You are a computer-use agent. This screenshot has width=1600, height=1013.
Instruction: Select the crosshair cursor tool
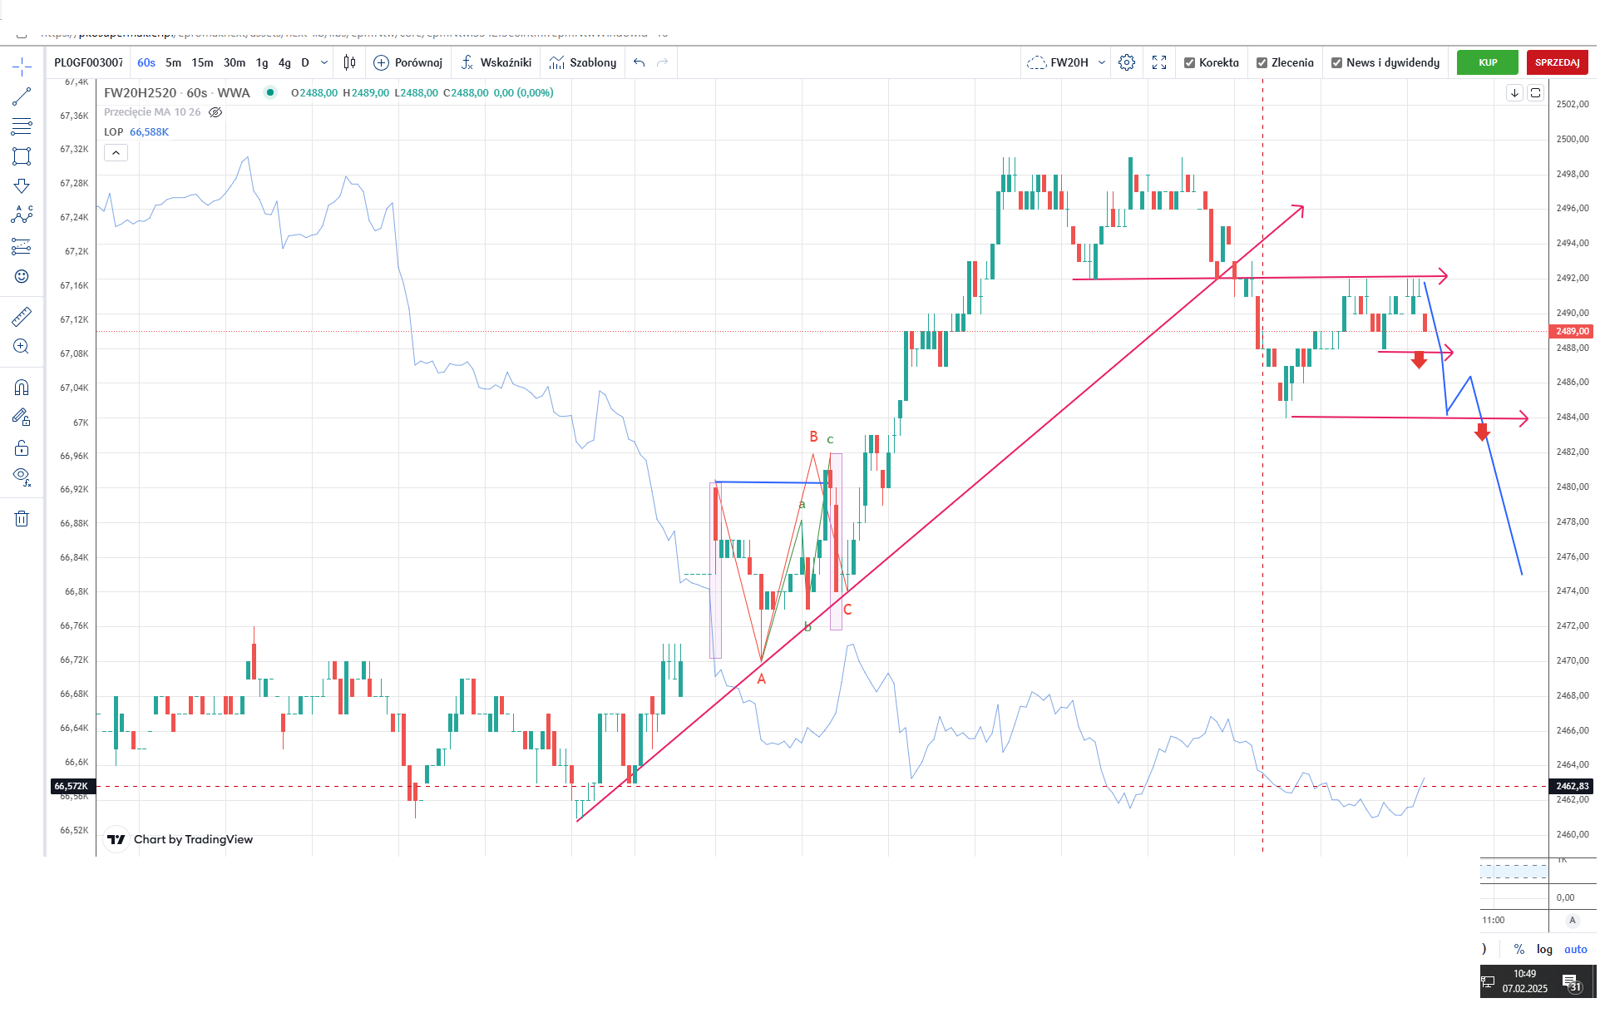click(x=22, y=67)
